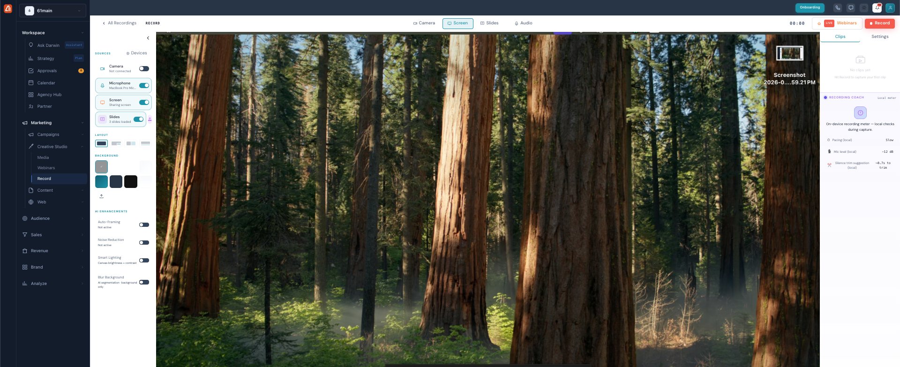Open the chat messages icon
Viewport: 900px width, 367px height.
(851, 7)
